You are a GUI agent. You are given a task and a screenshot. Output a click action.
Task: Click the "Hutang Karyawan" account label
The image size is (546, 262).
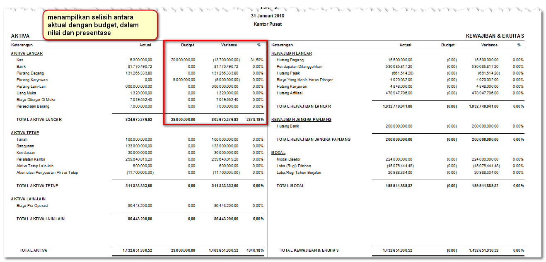292,87
